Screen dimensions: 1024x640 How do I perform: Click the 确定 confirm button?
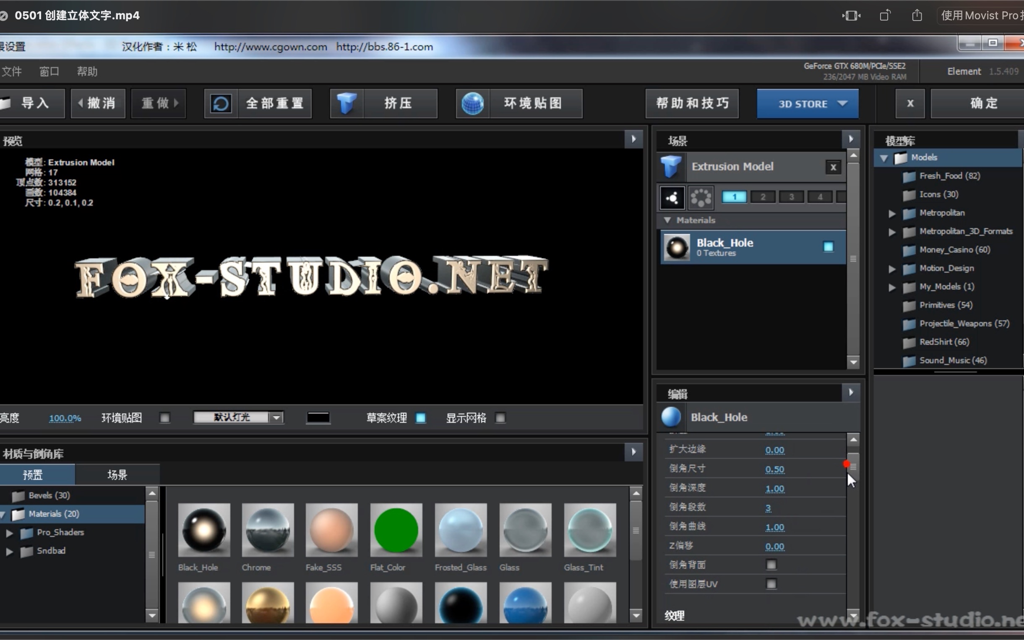(x=983, y=103)
